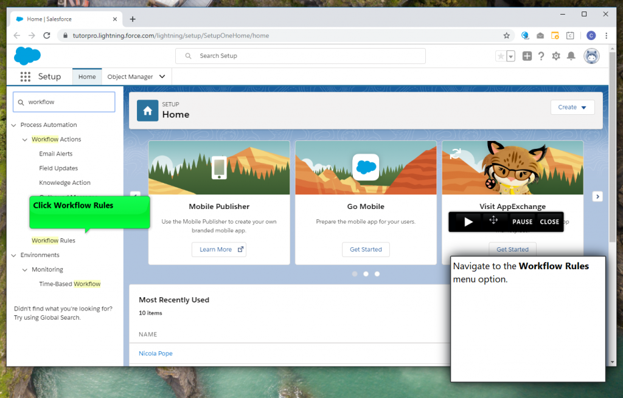
Task: Click the move handle on tutorial overlay
Action: pos(493,220)
